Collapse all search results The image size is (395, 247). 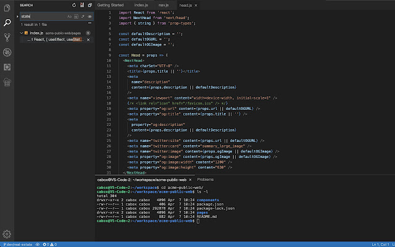pyautogui.click(x=89, y=5)
